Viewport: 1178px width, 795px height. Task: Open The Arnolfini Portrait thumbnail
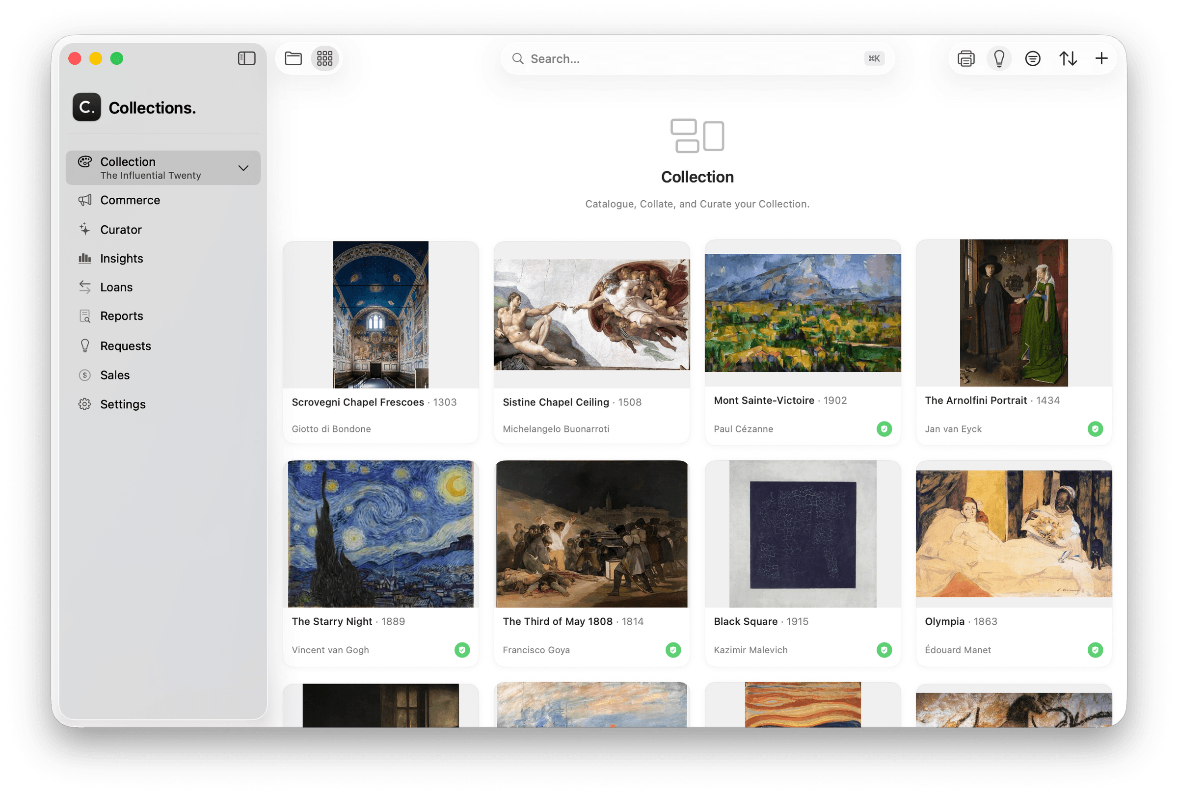tap(1014, 313)
